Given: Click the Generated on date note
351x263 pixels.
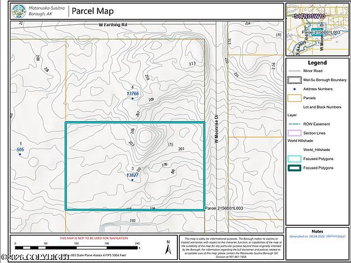Looking at the screenshot, I should [317, 236].
